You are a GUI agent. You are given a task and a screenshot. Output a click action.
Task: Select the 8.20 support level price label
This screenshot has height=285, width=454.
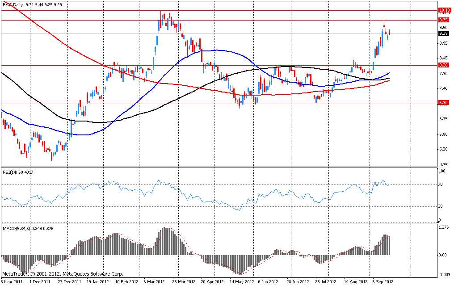pyautogui.click(x=444, y=65)
